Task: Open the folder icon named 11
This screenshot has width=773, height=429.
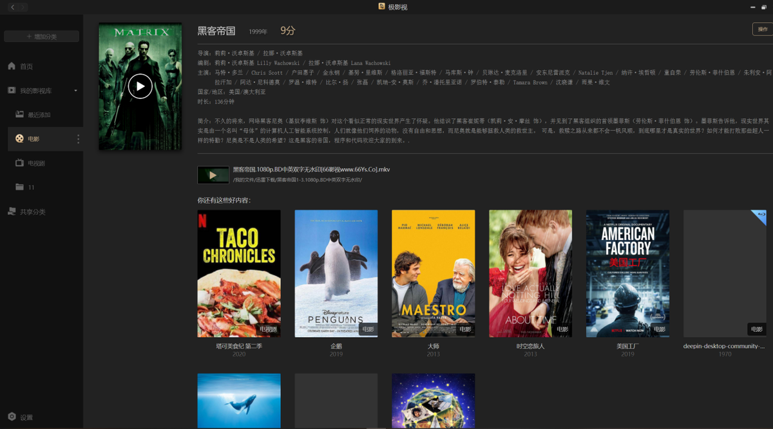Action: 19,187
